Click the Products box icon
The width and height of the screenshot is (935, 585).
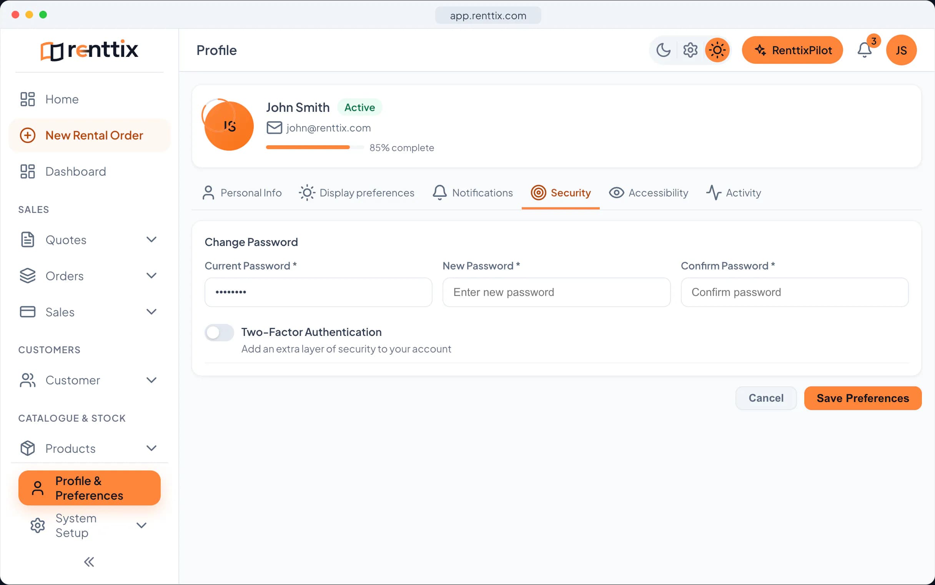pyautogui.click(x=27, y=449)
